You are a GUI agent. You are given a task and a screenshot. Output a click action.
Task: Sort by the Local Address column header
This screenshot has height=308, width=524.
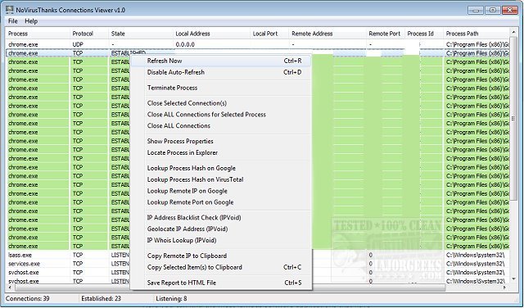pos(211,34)
